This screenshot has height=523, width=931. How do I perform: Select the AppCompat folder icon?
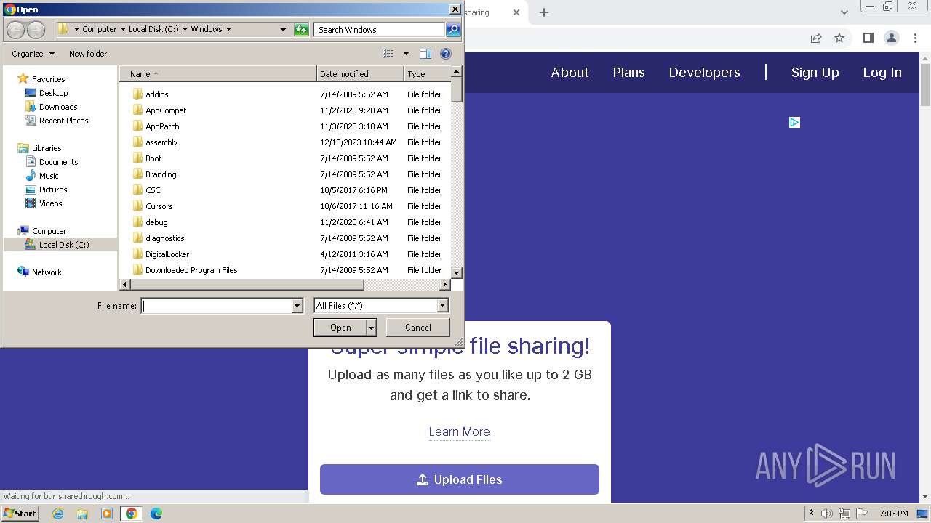(x=137, y=110)
